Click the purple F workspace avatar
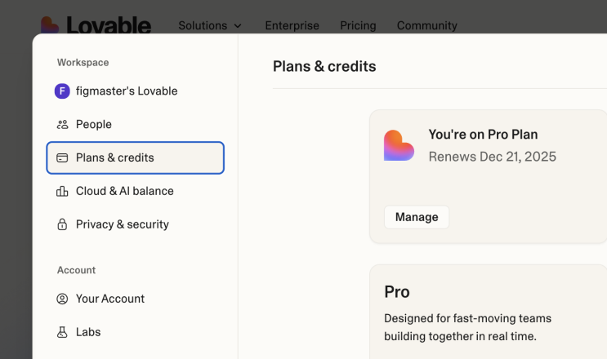Image resolution: width=607 pixels, height=359 pixels. 62,91
